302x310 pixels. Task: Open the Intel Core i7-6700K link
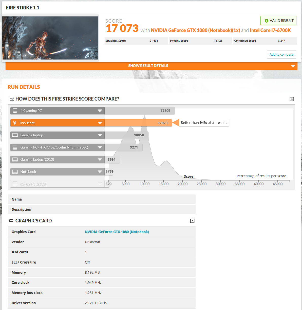(270, 30)
